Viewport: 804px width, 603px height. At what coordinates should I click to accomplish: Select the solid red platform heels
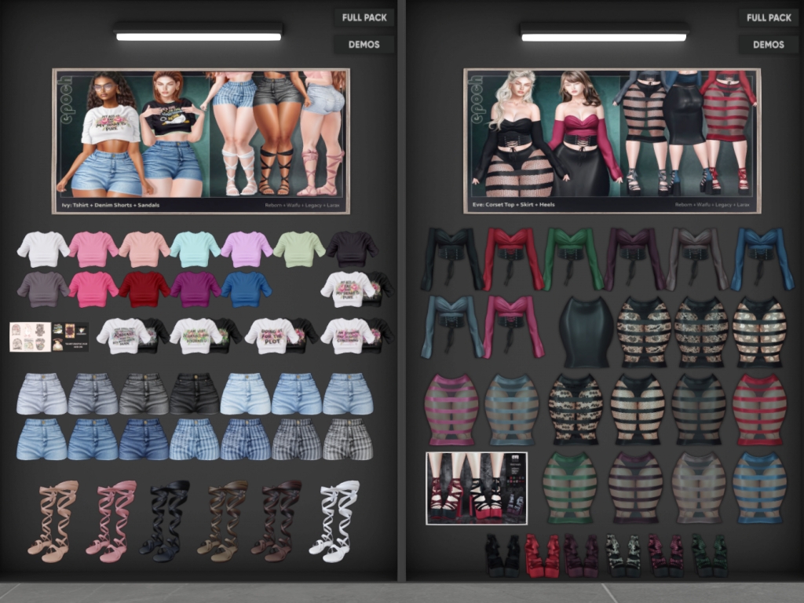tap(543, 555)
